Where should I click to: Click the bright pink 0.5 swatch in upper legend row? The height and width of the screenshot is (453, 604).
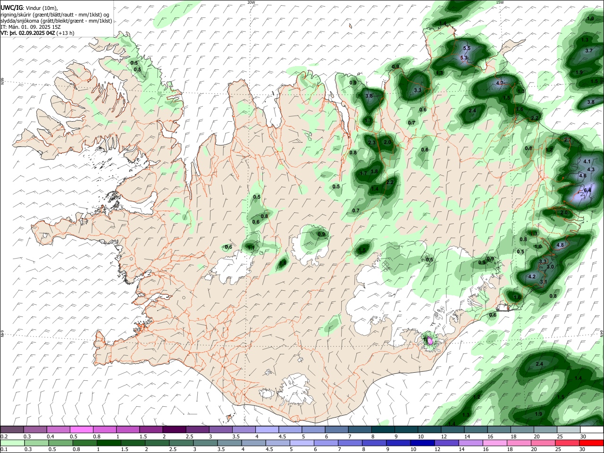81,430
